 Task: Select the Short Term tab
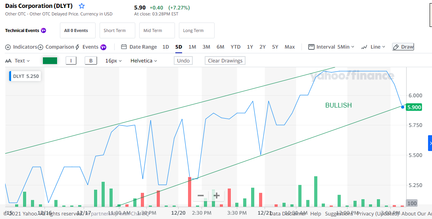click(x=117, y=30)
